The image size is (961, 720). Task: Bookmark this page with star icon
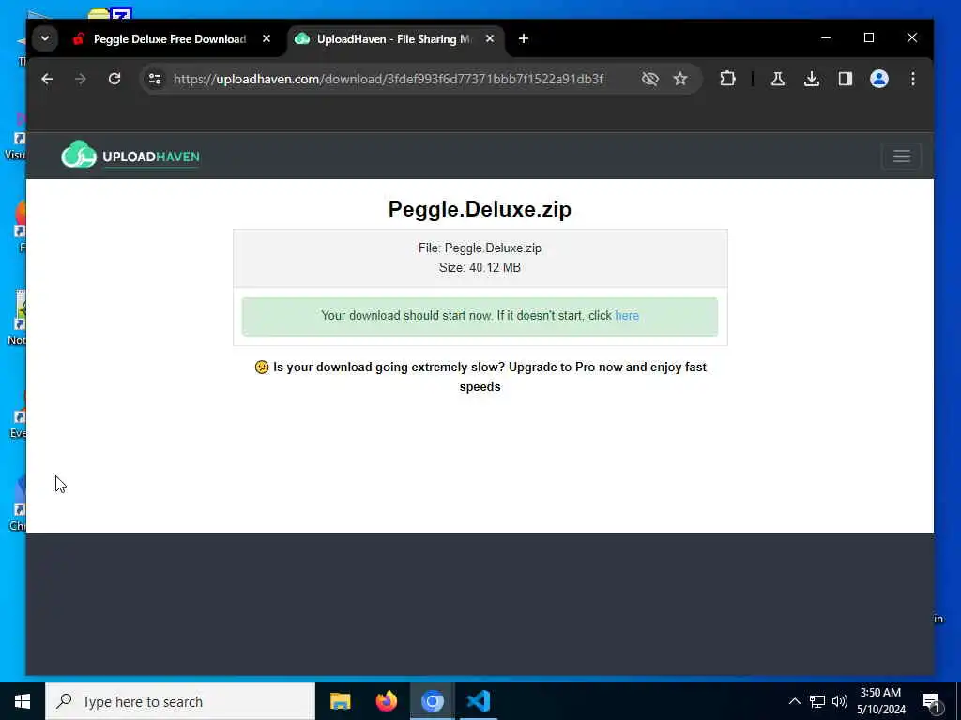click(x=680, y=79)
